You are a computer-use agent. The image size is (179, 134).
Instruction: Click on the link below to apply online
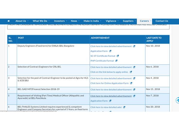pyautogui.click(x=109, y=72)
